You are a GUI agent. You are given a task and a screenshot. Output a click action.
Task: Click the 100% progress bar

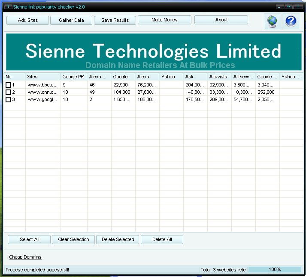pyautogui.click(x=275, y=269)
